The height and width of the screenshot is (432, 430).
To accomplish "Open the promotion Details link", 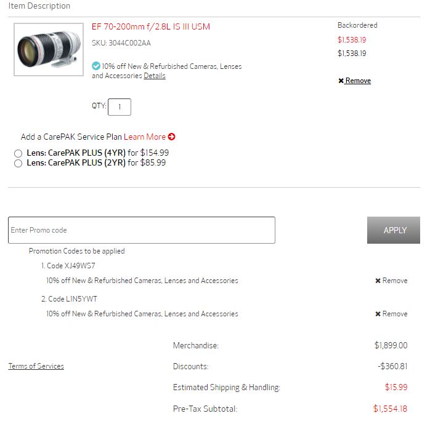I will point(155,76).
